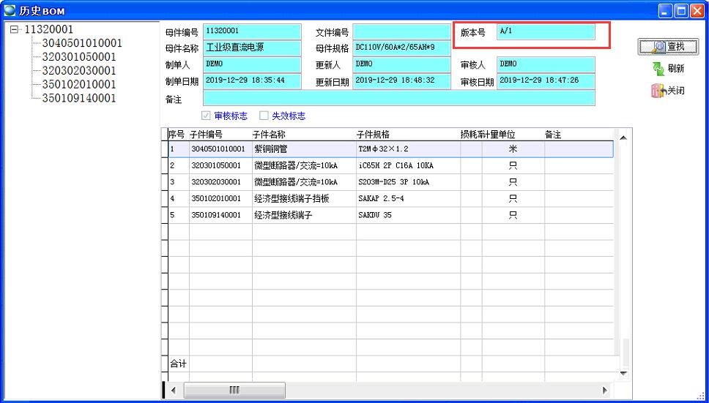The image size is (709, 403).
Task: Click the vertical scrollbar up arrow
Action: click(x=623, y=138)
